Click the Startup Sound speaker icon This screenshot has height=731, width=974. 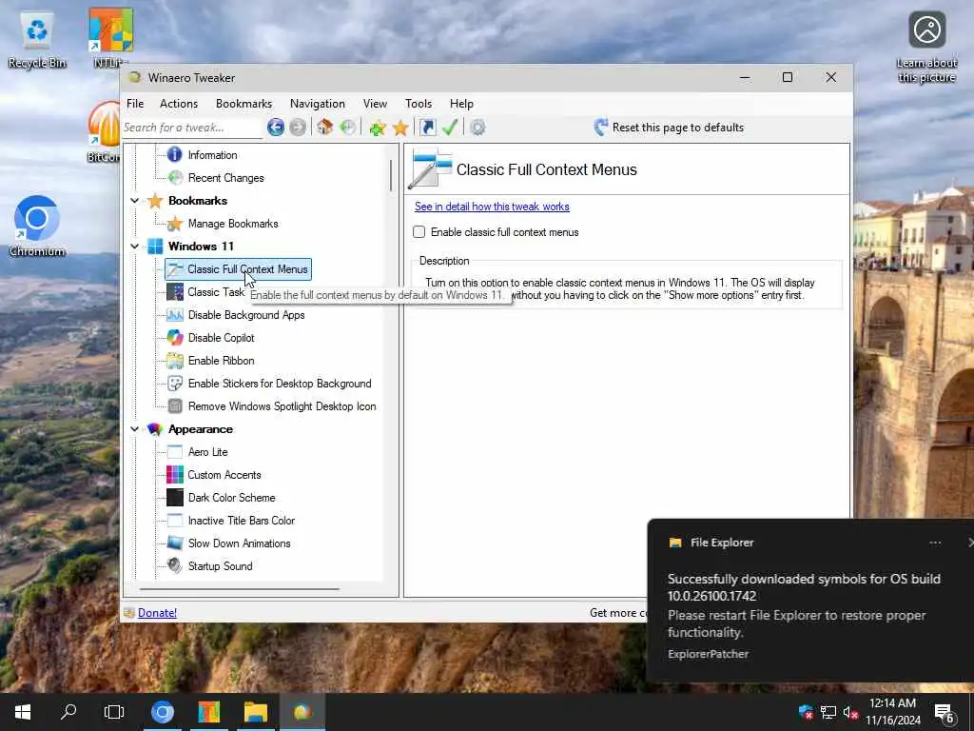click(x=175, y=565)
